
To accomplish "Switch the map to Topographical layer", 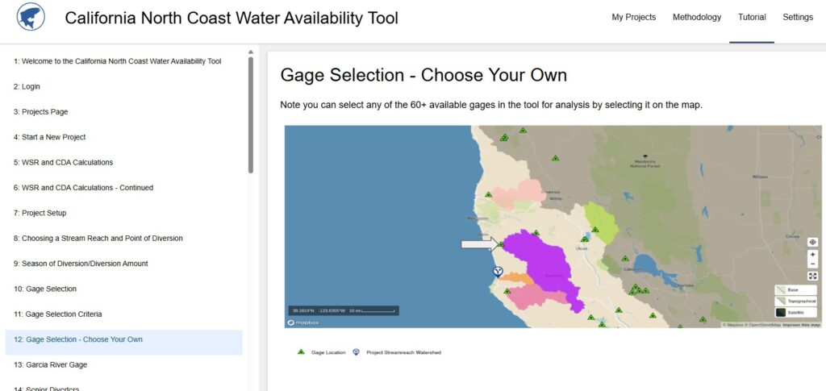I will 795,301.
